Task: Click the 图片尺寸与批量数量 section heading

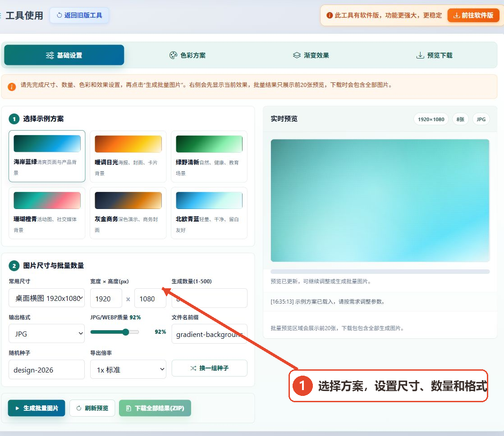Action: (53, 265)
